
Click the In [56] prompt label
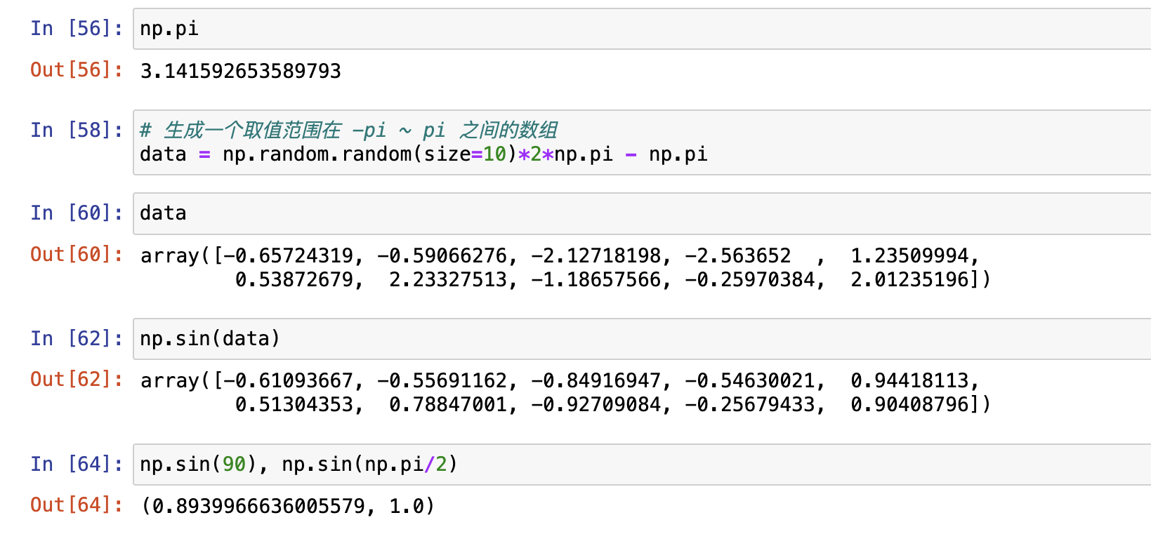click(76, 29)
